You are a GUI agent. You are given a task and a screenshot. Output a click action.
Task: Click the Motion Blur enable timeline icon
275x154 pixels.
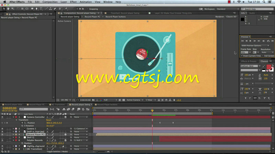(x=73, y=109)
